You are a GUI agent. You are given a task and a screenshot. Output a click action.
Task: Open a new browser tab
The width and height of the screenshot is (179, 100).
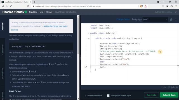point(35,2)
